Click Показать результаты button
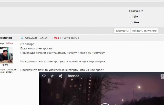The image size is (164, 105). click(x=144, y=31)
